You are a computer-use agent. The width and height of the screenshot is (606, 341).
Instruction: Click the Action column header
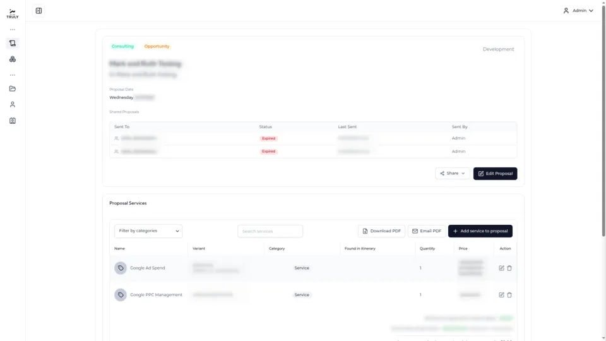tap(505, 249)
